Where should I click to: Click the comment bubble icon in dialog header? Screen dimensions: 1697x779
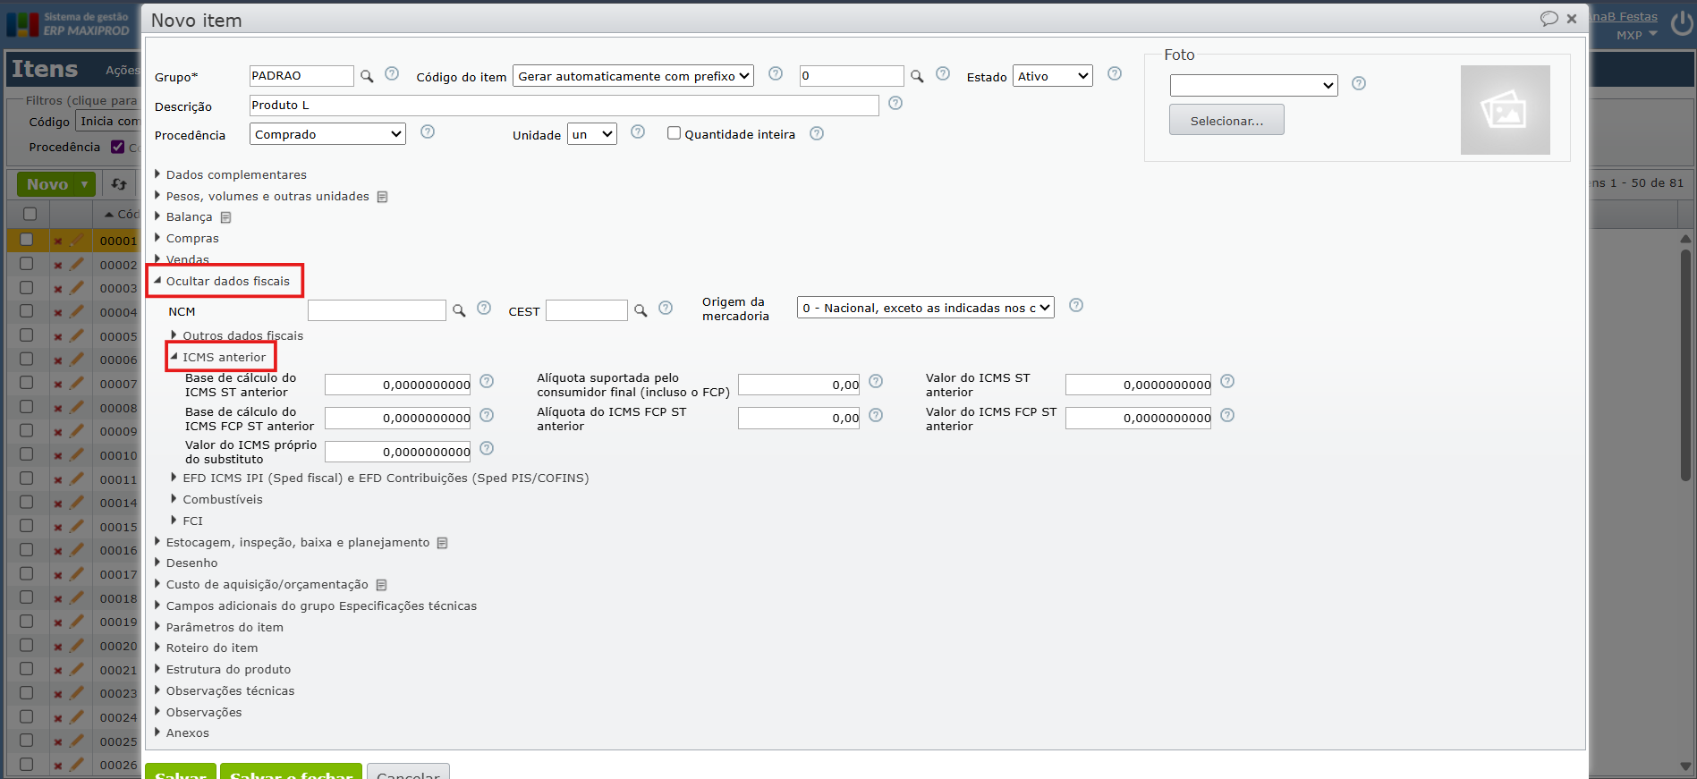pyautogui.click(x=1549, y=19)
